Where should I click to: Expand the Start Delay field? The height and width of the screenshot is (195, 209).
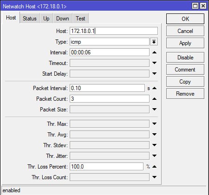pos(154,73)
